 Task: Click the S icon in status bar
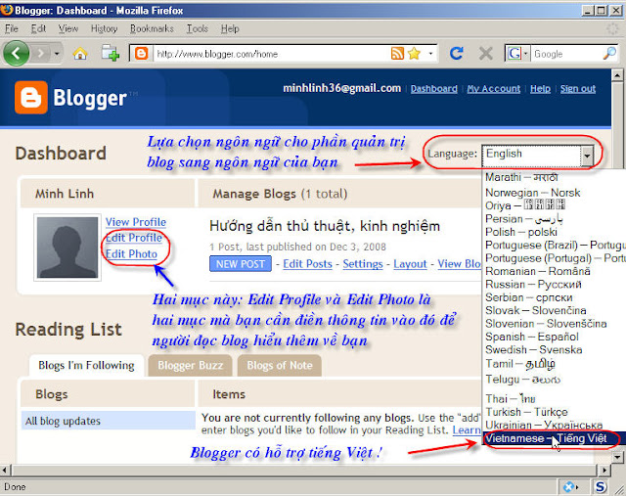pyautogui.click(x=601, y=487)
